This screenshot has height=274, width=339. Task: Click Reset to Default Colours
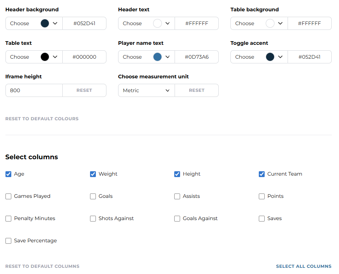(x=42, y=119)
